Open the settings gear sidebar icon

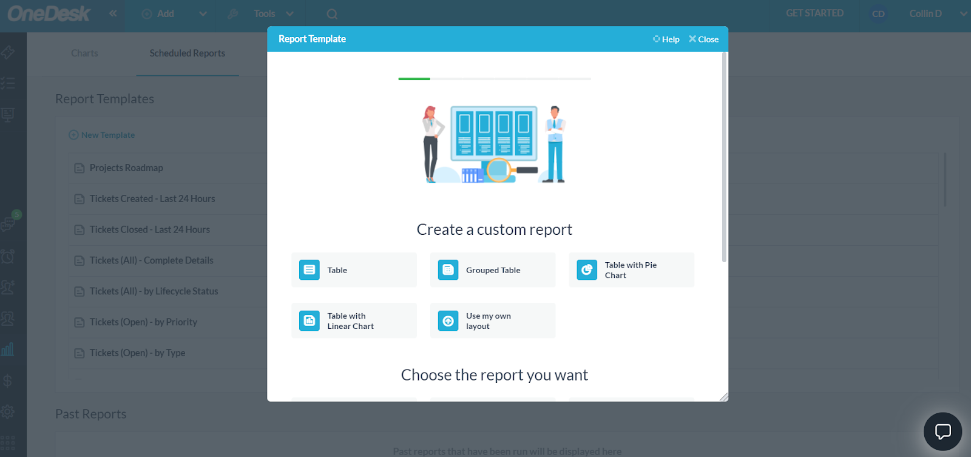(x=8, y=411)
